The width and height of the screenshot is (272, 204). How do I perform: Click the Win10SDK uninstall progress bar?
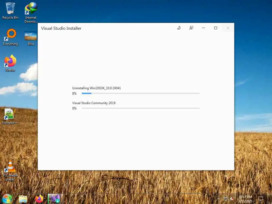coord(141,93)
